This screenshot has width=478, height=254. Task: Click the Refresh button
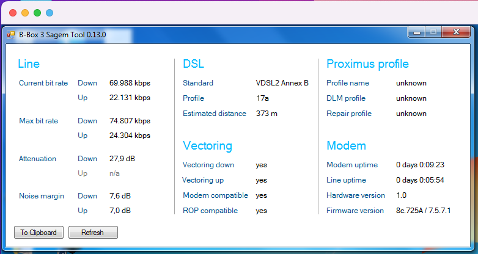coord(93,233)
